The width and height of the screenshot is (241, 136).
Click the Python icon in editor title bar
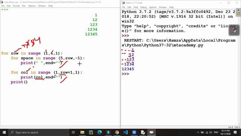2,2
